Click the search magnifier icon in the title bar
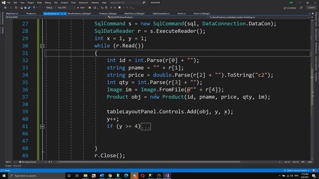 coord(144,2)
